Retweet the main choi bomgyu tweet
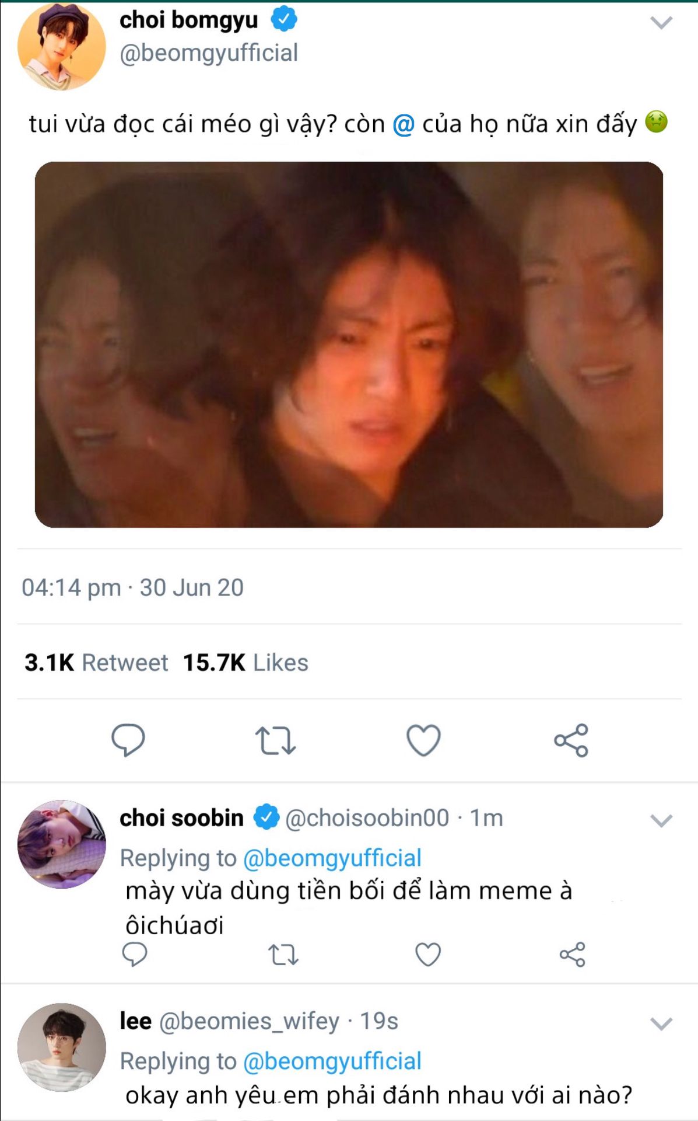Image resolution: width=698 pixels, height=1121 pixels. tap(275, 740)
